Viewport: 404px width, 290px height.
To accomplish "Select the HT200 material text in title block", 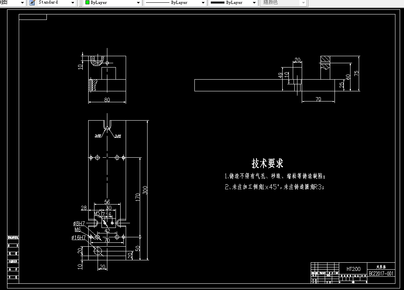I will 353,269.
